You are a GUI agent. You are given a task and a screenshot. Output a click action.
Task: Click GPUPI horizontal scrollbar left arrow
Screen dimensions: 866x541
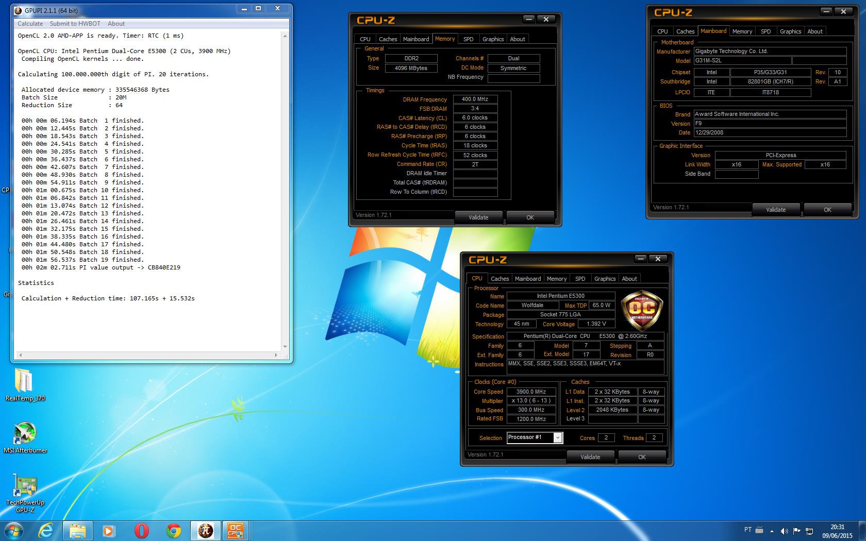(x=21, y=355)
